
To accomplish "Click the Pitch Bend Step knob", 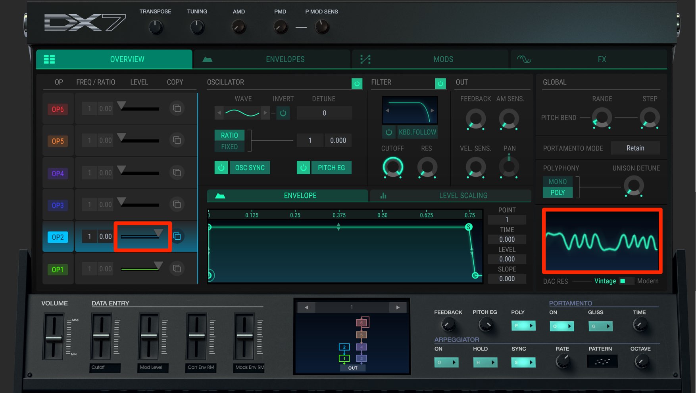I will pos(649,118).
